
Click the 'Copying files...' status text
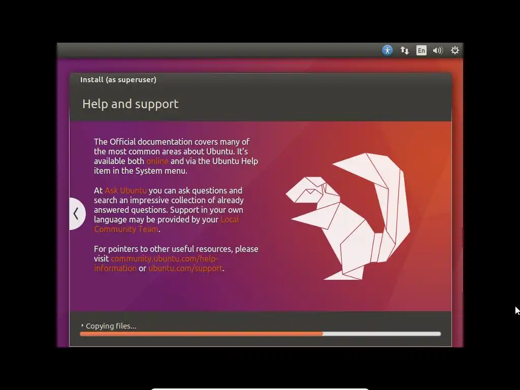pos(111,326)
